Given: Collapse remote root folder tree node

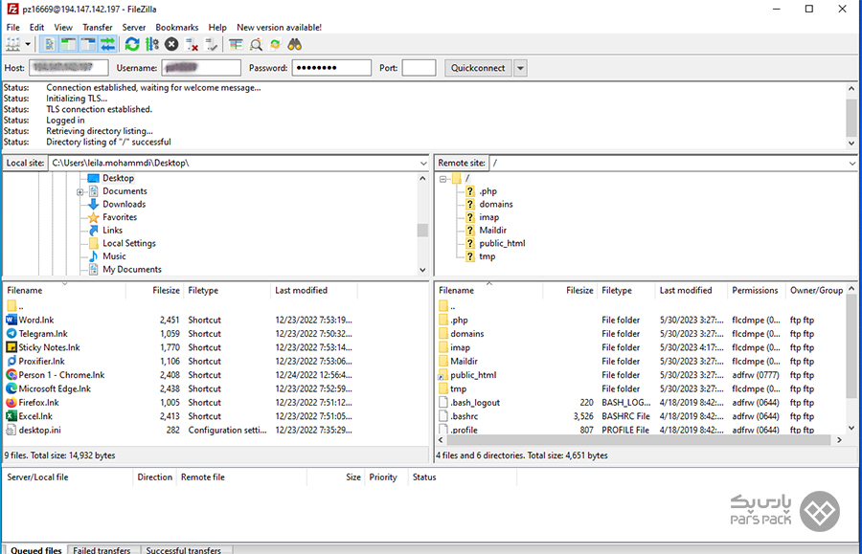Looking at the screenshot, I should [443, 178].
